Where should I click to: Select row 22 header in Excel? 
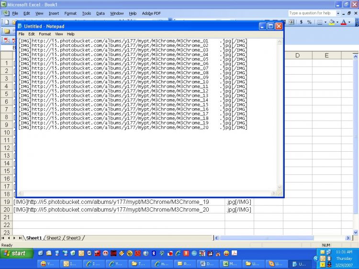(7, 225)
